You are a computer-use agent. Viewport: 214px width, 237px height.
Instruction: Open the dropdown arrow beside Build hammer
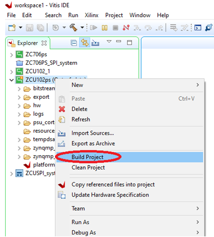click(82, 28)
